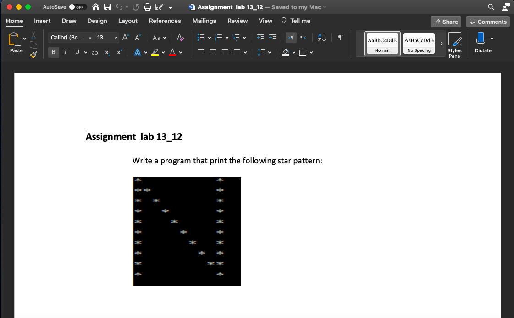The image size is (514, 318).
Task: Toggle bold formatting
Action: [54, 52]
